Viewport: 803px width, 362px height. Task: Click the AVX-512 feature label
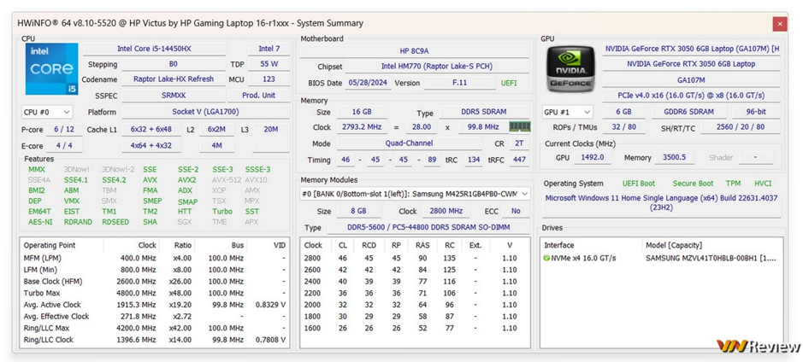tap(226, 180)
